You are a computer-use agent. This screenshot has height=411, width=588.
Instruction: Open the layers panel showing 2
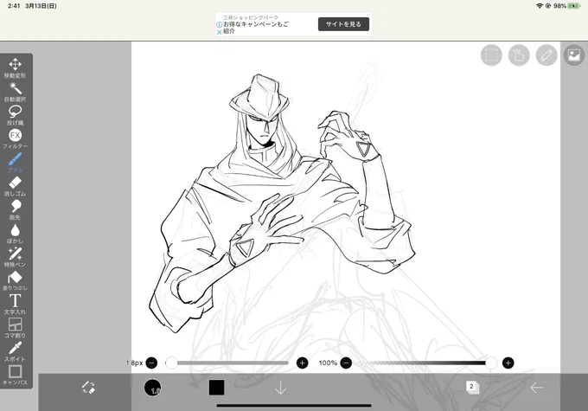(472, 388)
